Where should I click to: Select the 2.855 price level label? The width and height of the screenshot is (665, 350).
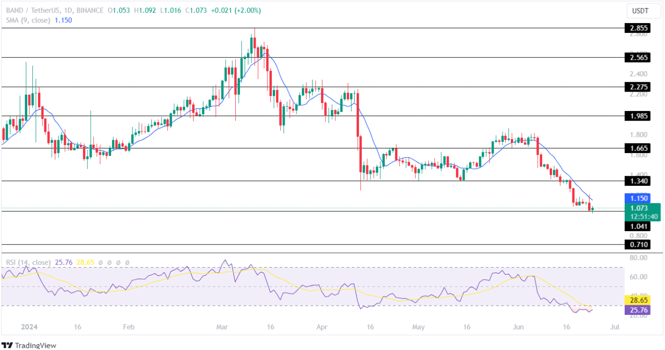click(x=637, y=28)
